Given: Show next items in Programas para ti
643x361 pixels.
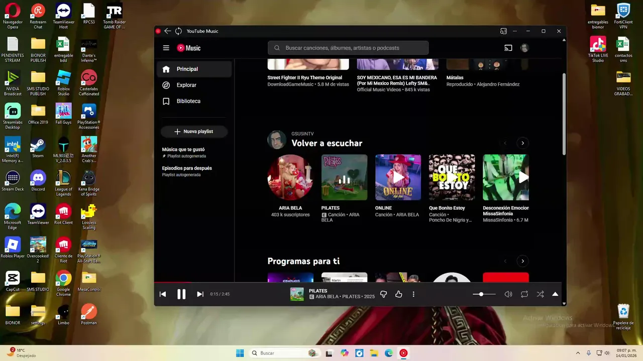Looking at the screenshot, I should pos(522,261).
